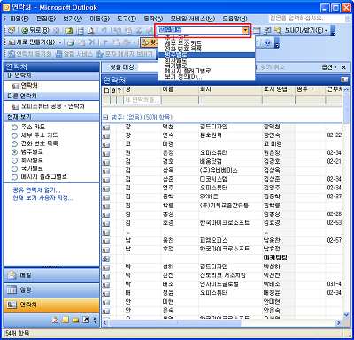354x340 pixels.
Task: Open the 옵션 dropdown on find bar
Action: (329, 67)
